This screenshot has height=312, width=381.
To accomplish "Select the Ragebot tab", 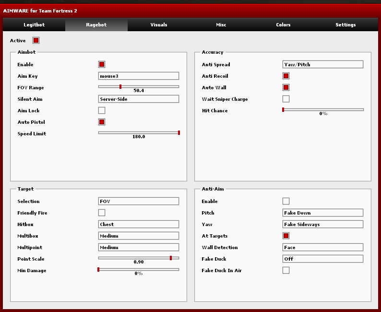I will click(x=96, y=25).
